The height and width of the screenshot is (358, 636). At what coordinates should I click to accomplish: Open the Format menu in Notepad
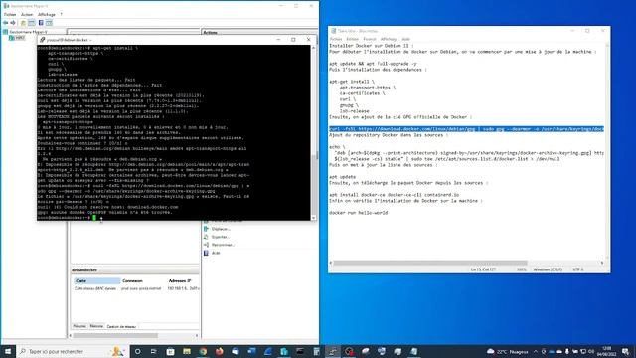(x=369, y=39)
